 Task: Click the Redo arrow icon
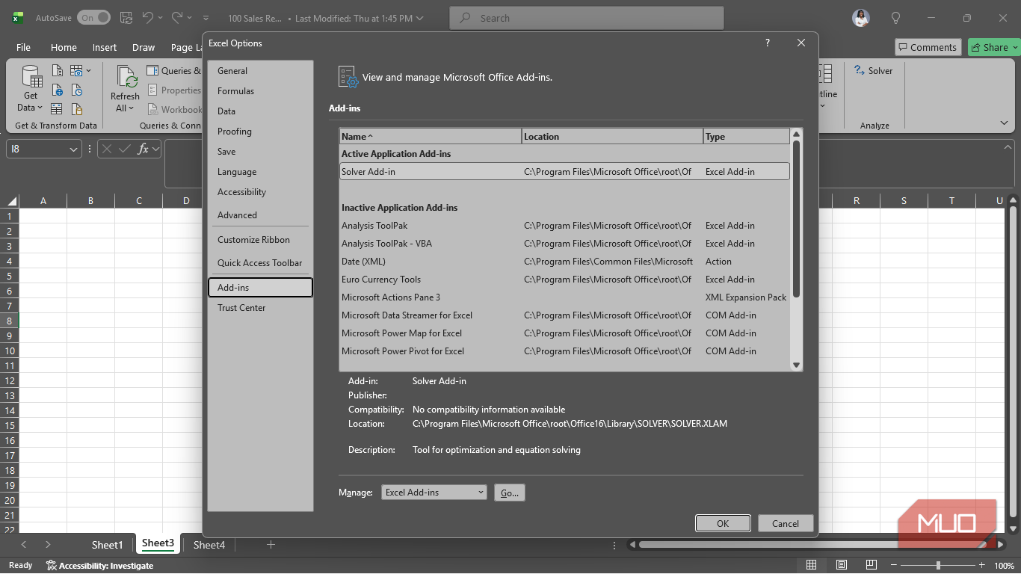pos(177,17)
